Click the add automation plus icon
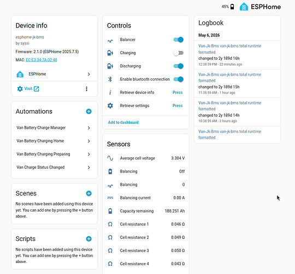This screenshot has width=295, height=274. tap(89, 112)
